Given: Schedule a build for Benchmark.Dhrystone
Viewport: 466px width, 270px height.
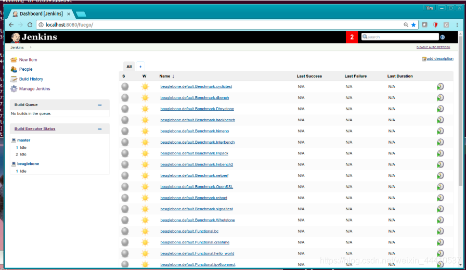Looking at the screenshot, I should [x=440, y=109].
